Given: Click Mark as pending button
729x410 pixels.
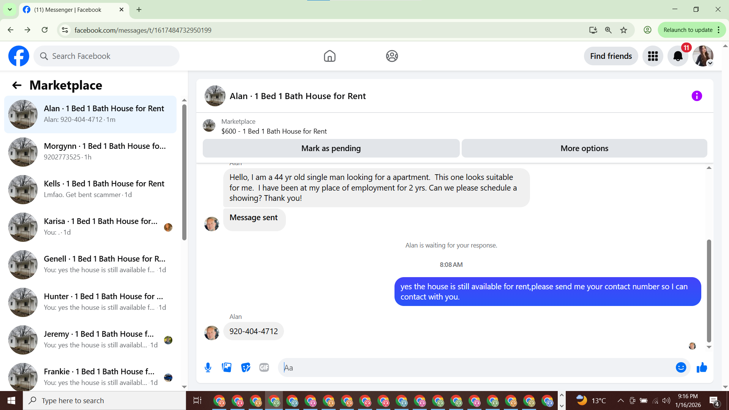Looking at the screenshot, I should point(331,148).
